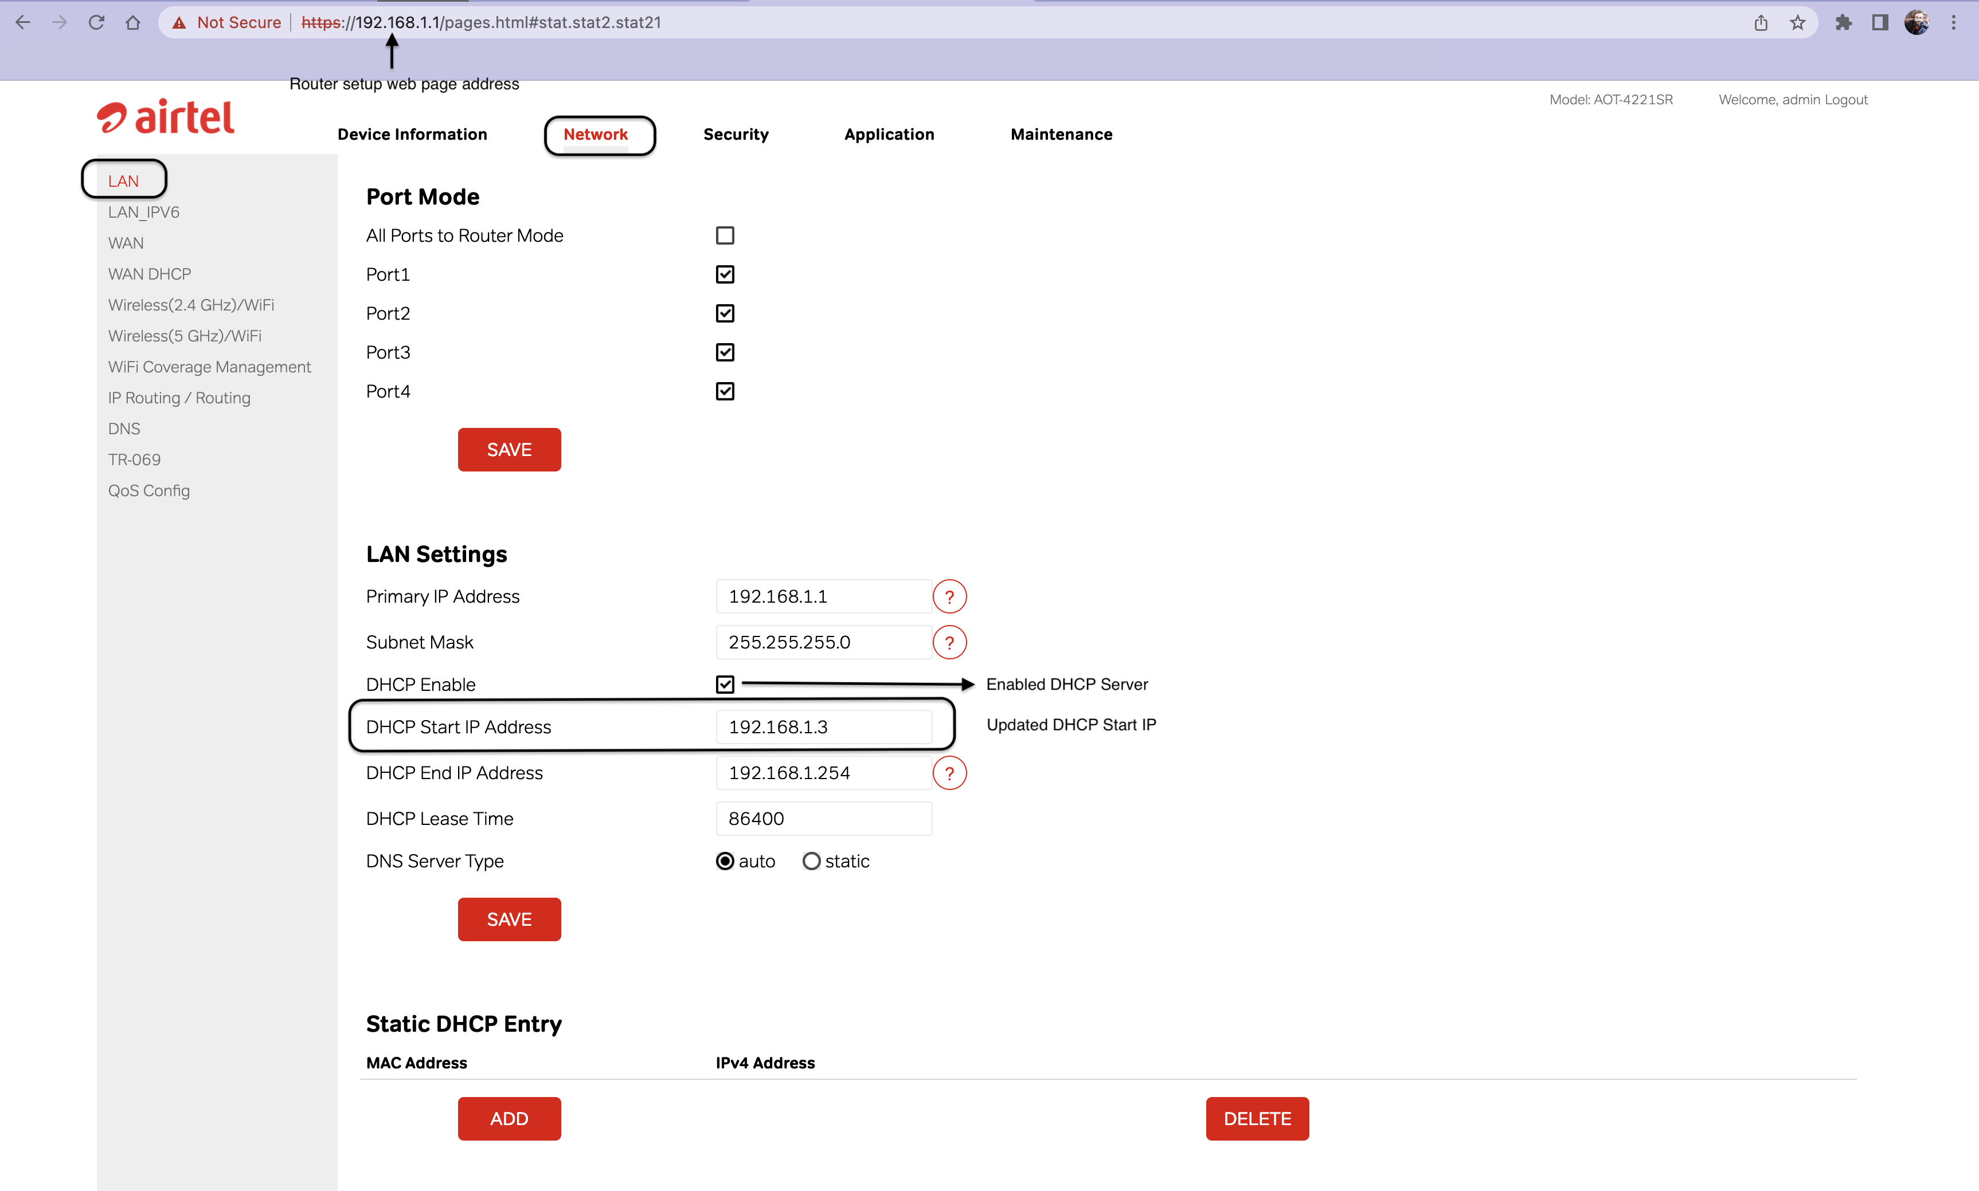Click the browser forward arrow
The width and height of the screenshot is (1979, 1191).
click(60, 22)
